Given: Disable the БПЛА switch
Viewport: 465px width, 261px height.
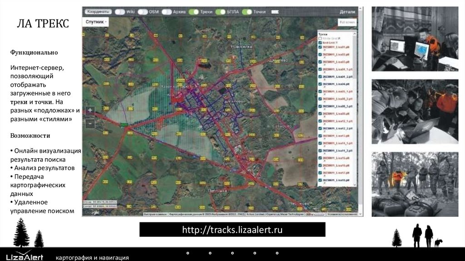Looking at the screenshot, I should click(220, 12).
